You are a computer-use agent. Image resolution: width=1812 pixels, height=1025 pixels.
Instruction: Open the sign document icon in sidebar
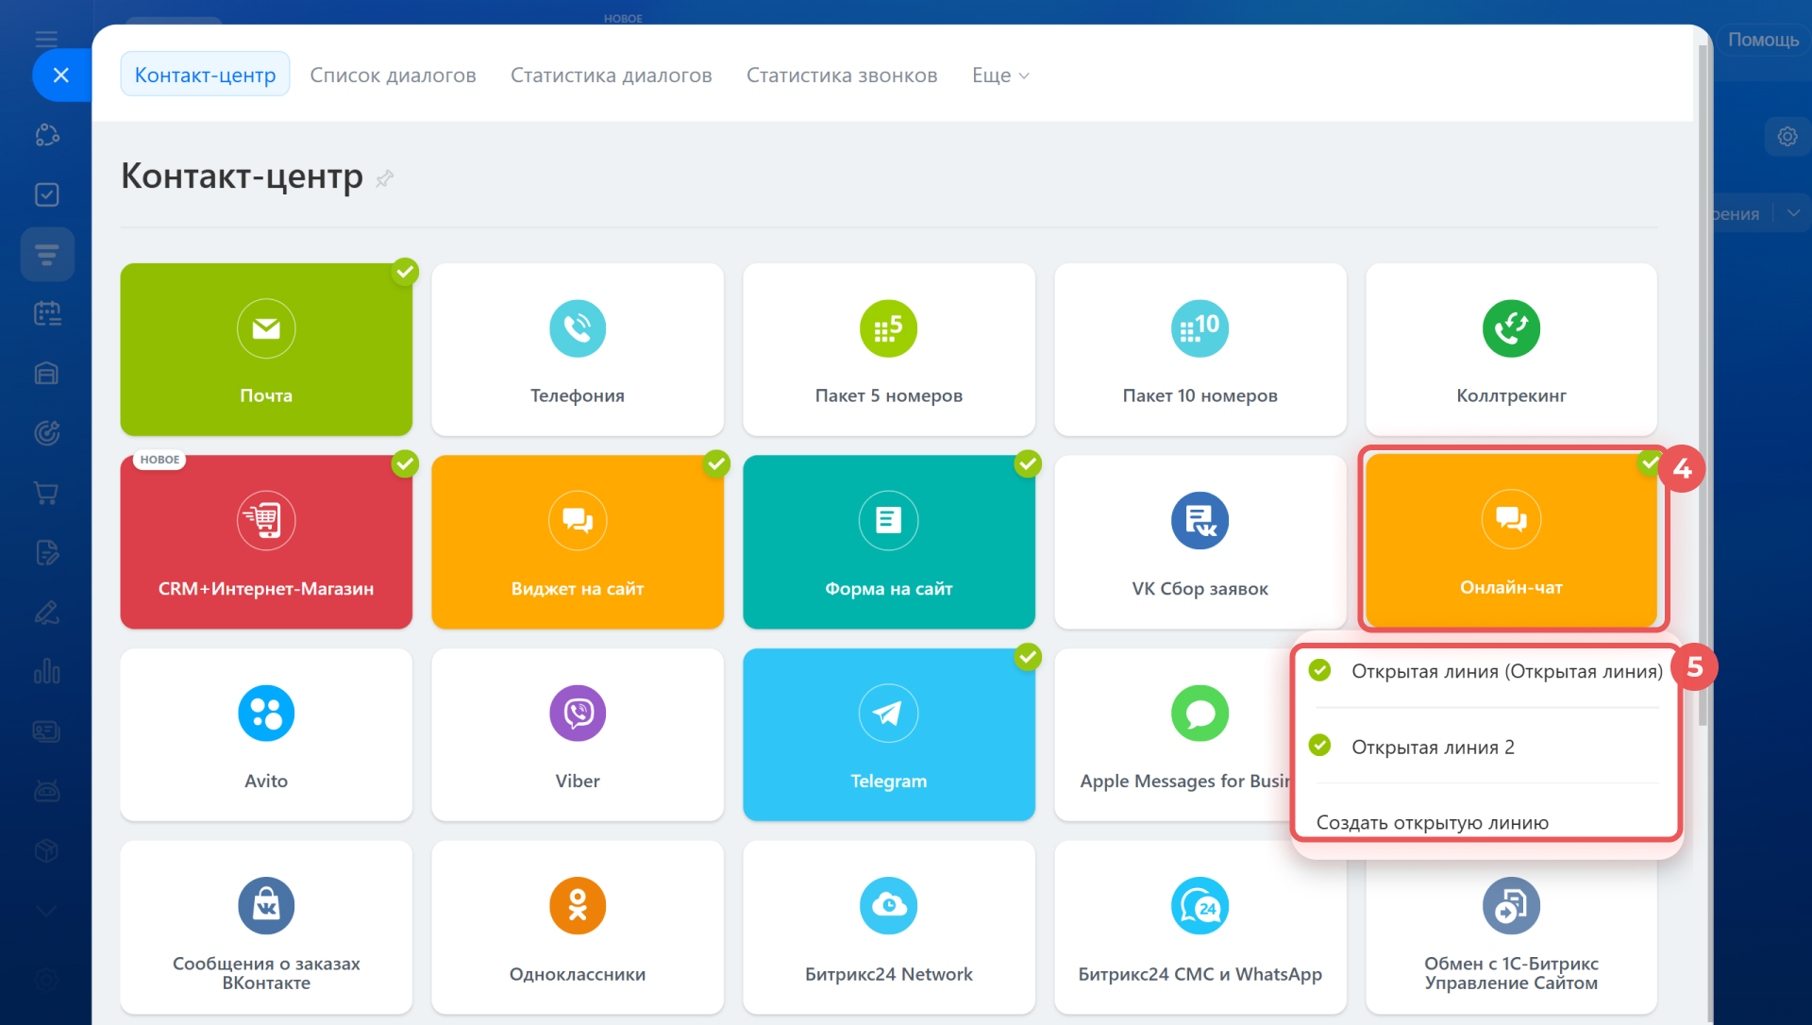(x=47, y=552)
